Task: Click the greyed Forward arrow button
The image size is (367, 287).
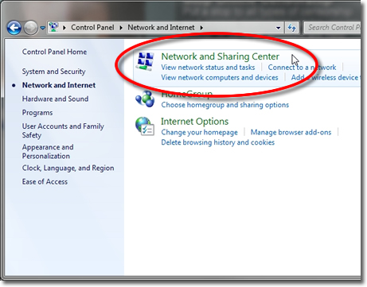Action: point(30,28)
